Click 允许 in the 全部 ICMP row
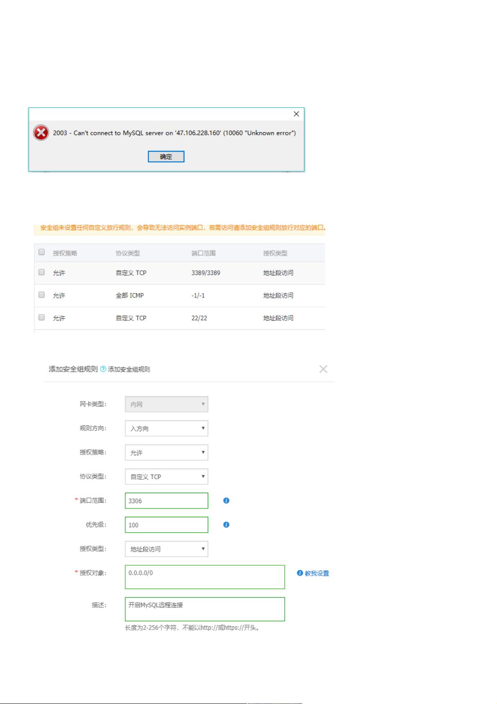 click(x=59, y=295)
